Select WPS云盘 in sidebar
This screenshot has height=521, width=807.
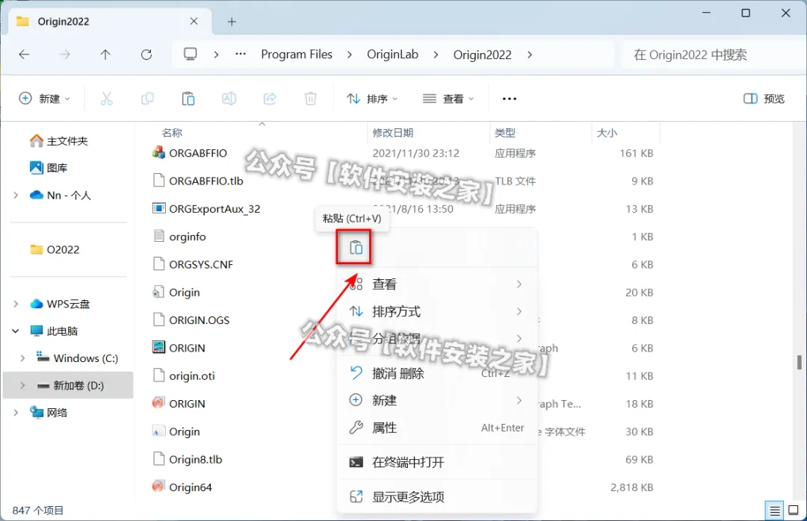click(x=60, y=304)
